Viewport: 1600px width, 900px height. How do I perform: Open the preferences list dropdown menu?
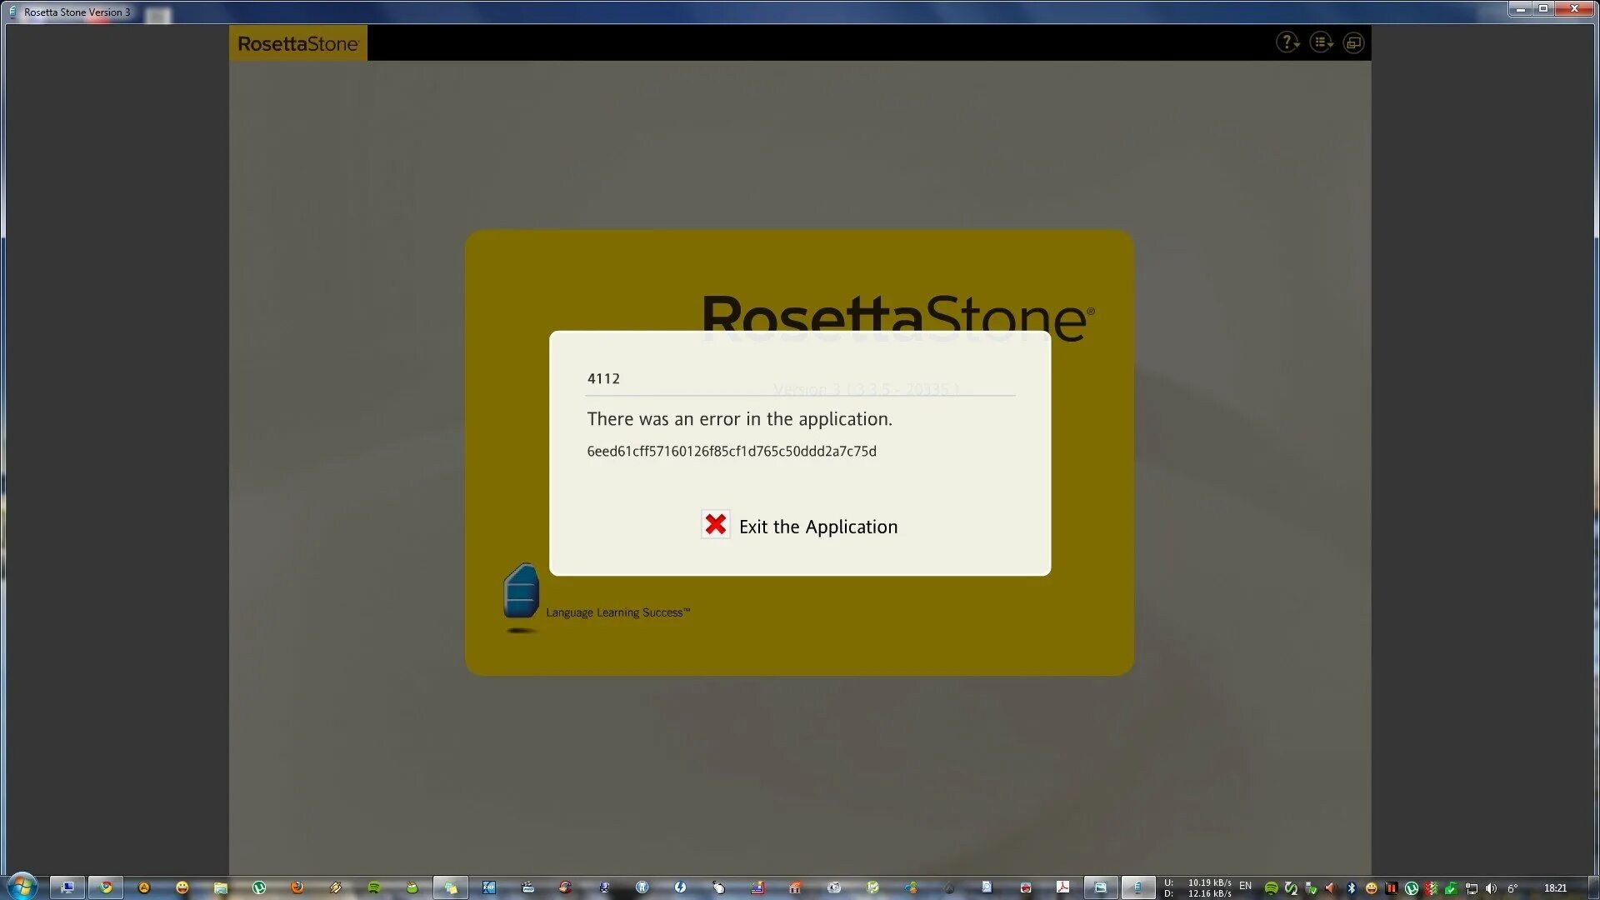1321,42
